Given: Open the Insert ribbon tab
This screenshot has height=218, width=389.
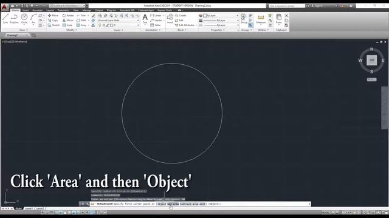Looking at the screenshot, I should click(x=26, y=10).
